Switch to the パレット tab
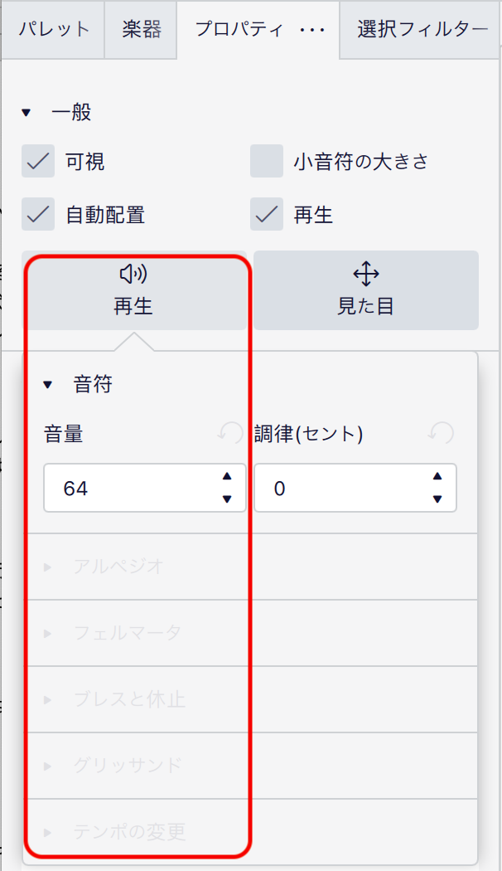Image resolution: width=502 pixels, height=871 pixels. 54,30
